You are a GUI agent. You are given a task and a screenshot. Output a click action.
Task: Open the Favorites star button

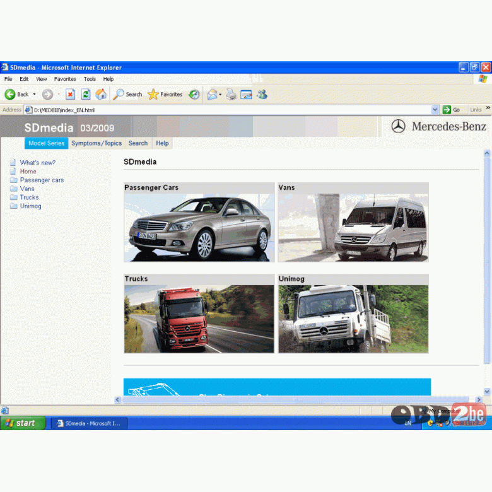[x=165, y=94]
